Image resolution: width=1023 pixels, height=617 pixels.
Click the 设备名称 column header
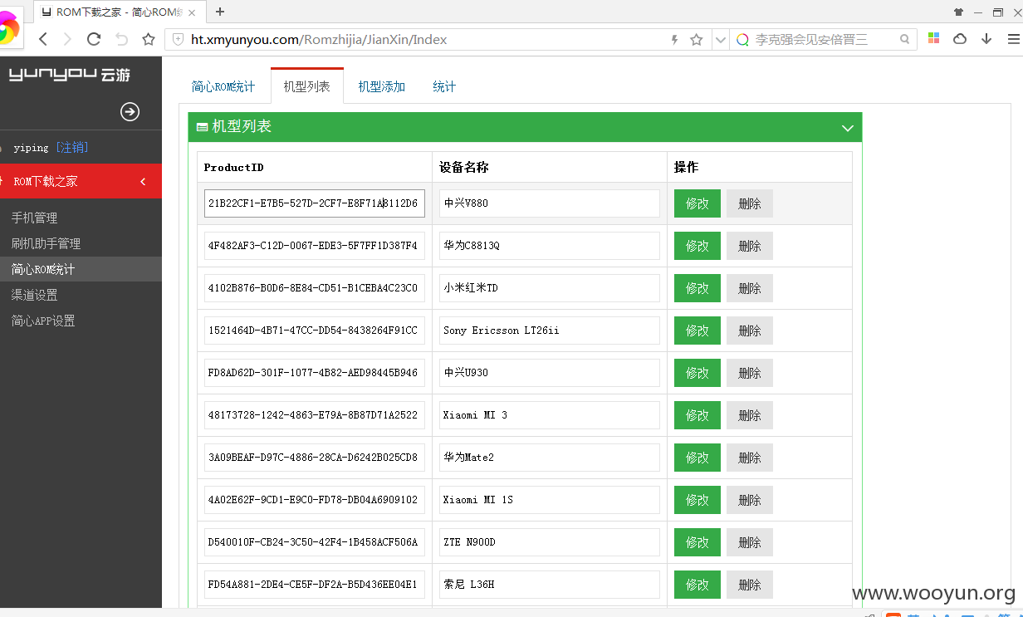tap(464, 167)
